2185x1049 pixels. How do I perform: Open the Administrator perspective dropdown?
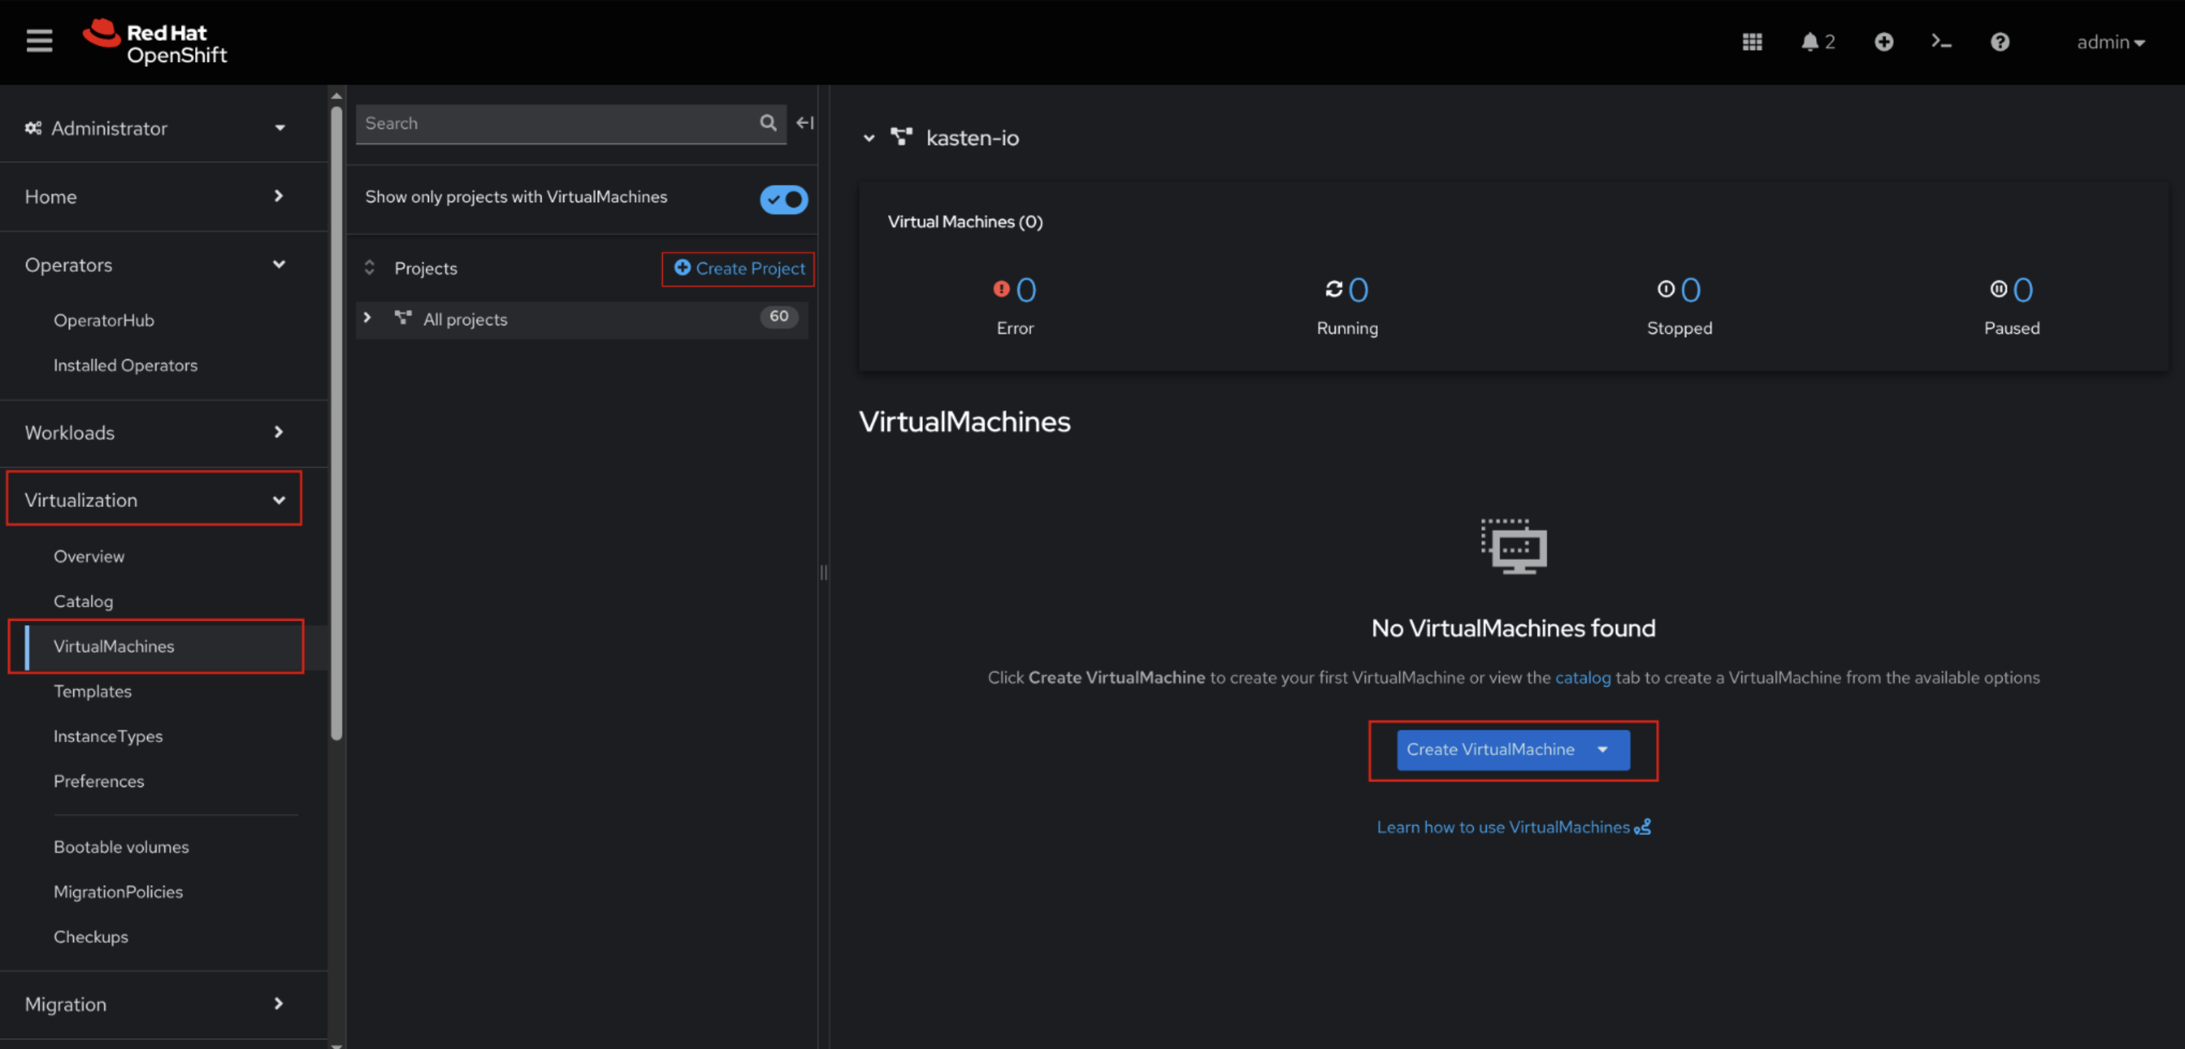155,128
